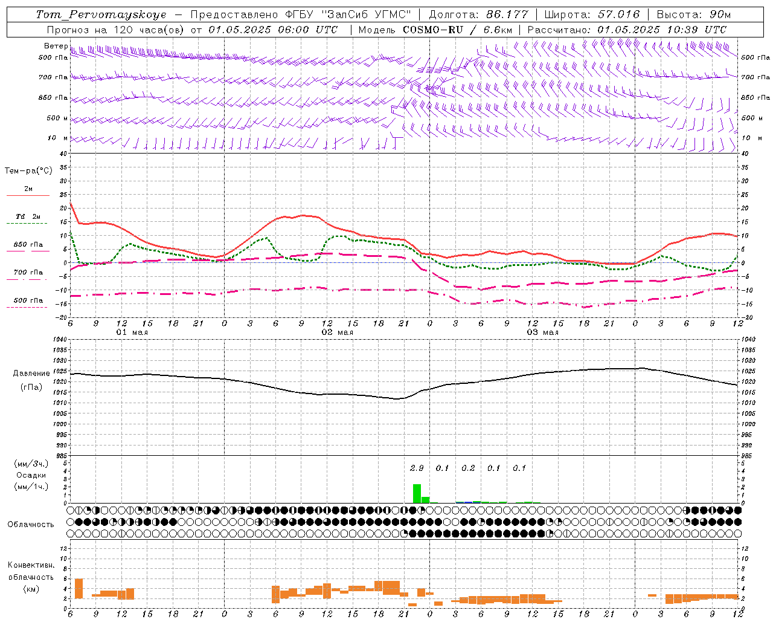The image size is (773, 619).
Task: Click the "(мм/3ч.)" precipitation unit label
Action: coord(31,464)
